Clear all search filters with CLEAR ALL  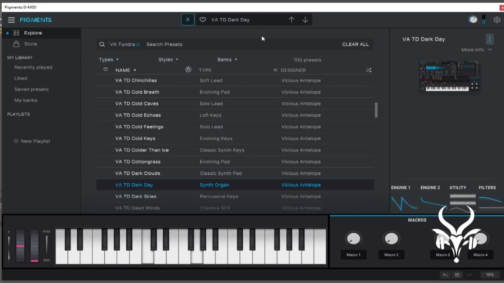point(356,44)
